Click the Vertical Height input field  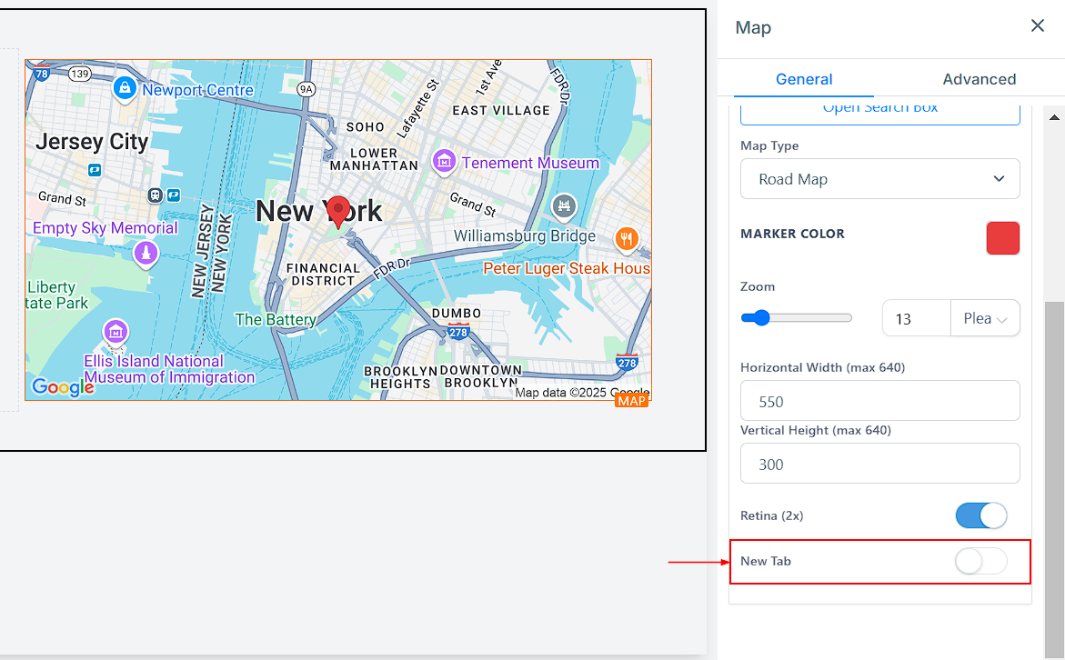pos(879,464)
